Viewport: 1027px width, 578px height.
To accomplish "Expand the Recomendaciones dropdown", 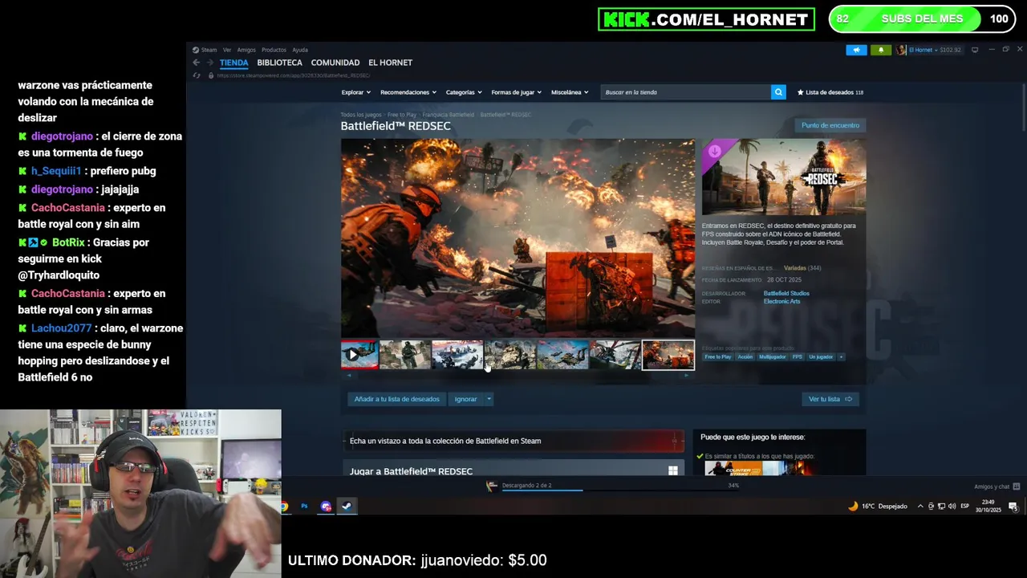I will coord(408,92).
